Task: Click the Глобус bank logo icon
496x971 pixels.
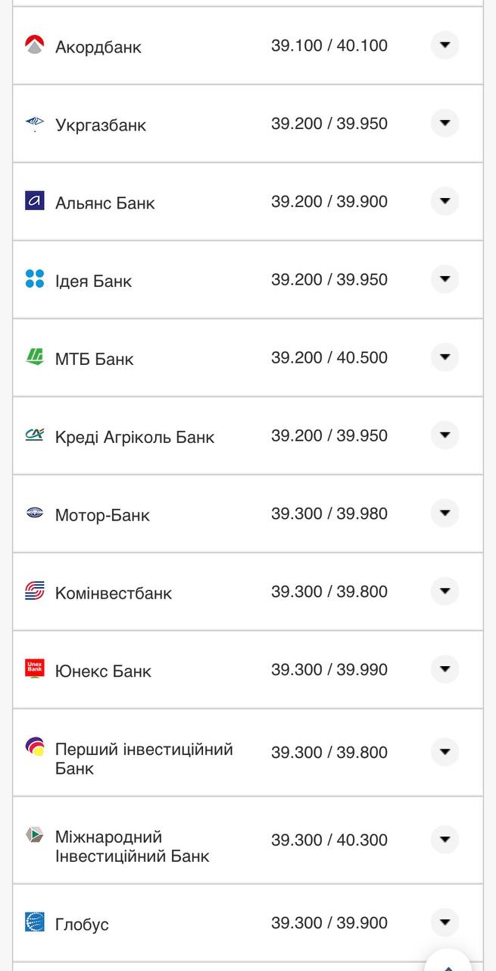Action: coord(34,922)
